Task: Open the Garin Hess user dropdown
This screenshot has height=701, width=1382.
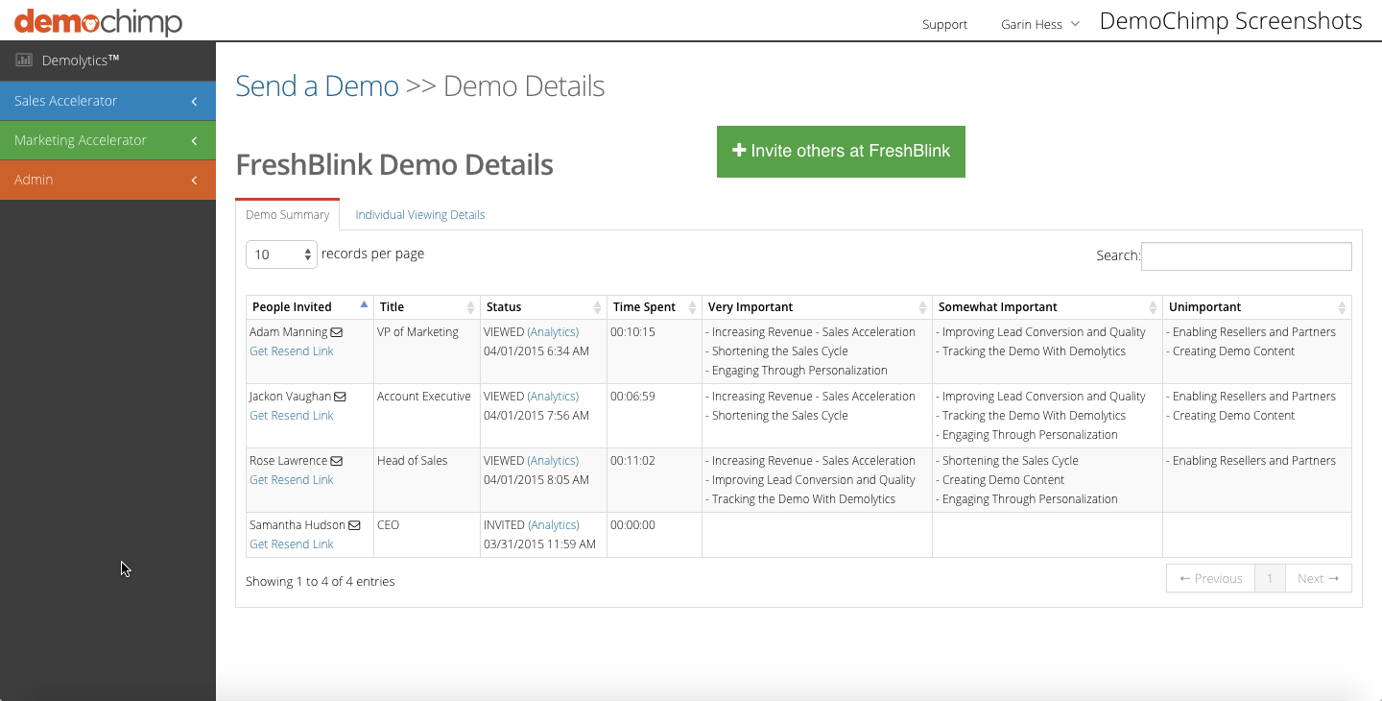Action: (1039, 24)
